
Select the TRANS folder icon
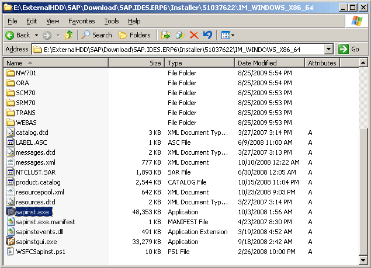(x=10, y=113)
